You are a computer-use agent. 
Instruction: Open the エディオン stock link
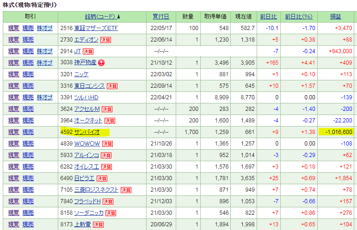click(86, 40)
